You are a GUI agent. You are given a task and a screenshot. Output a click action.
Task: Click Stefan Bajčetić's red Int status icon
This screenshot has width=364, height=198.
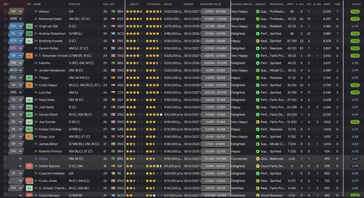[29, 166]
